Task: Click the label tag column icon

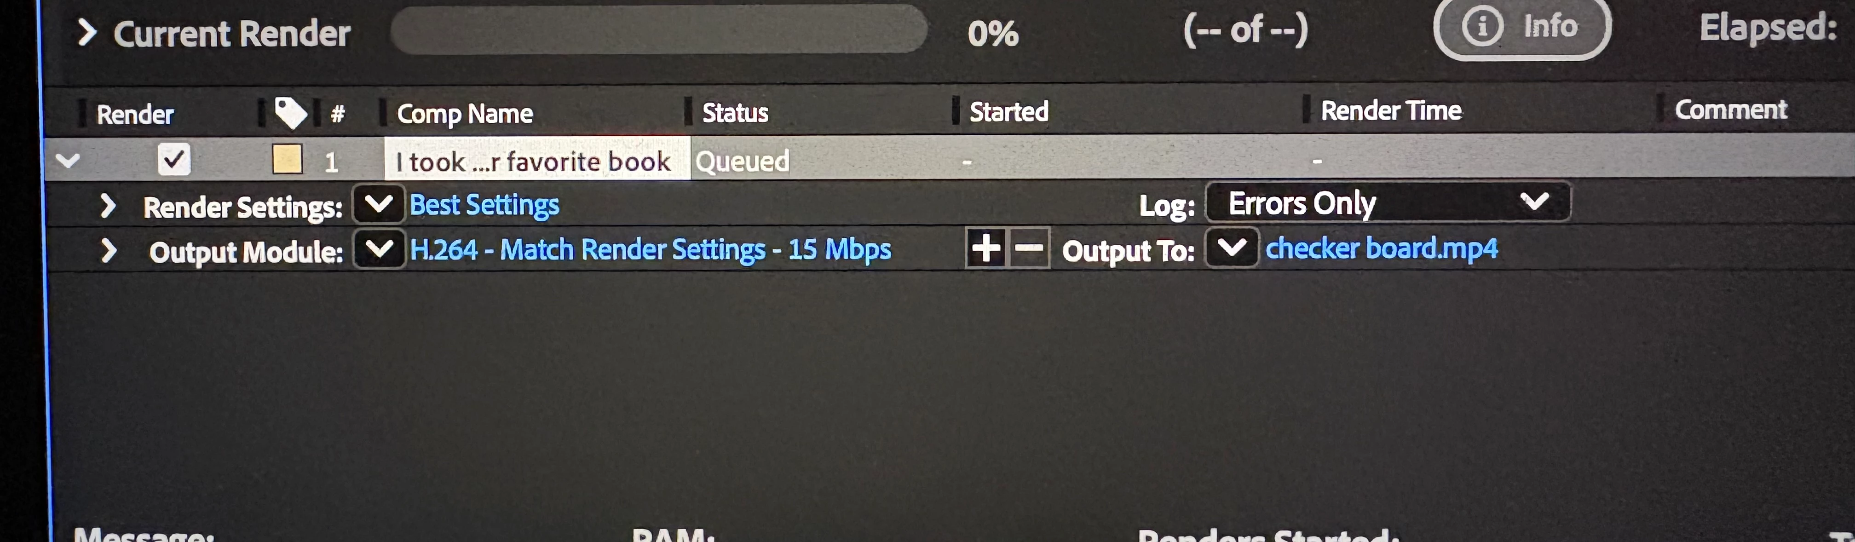Action: pos(291,113)
